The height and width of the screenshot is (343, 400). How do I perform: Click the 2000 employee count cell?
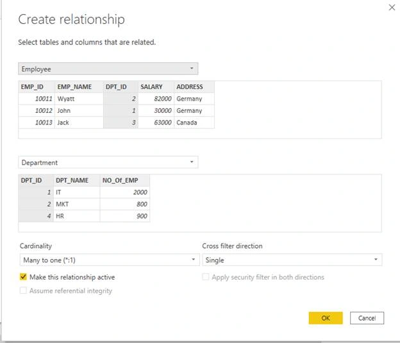click(x=125, y=192)
